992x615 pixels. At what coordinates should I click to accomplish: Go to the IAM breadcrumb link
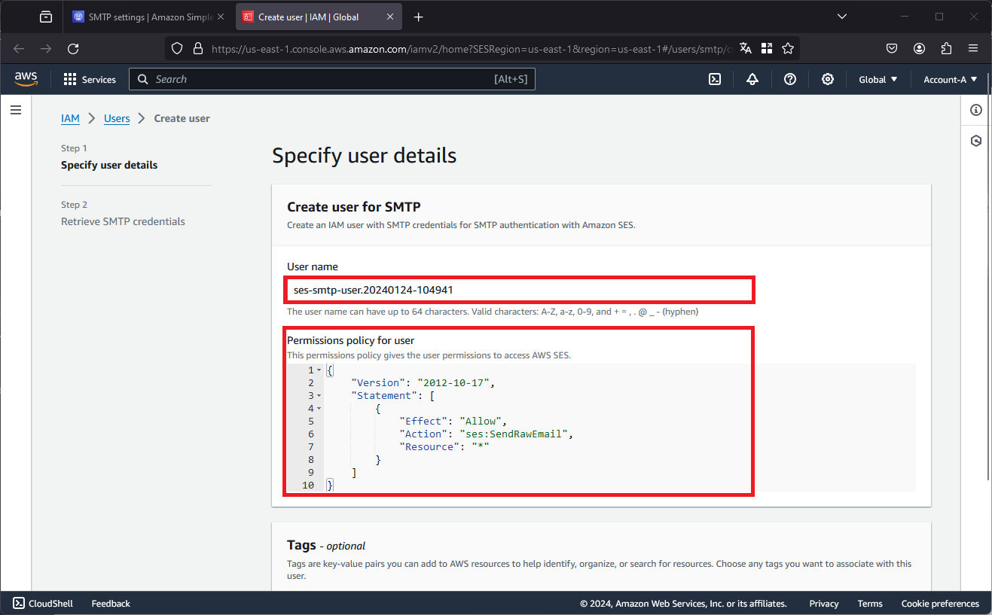click(70, 118)
